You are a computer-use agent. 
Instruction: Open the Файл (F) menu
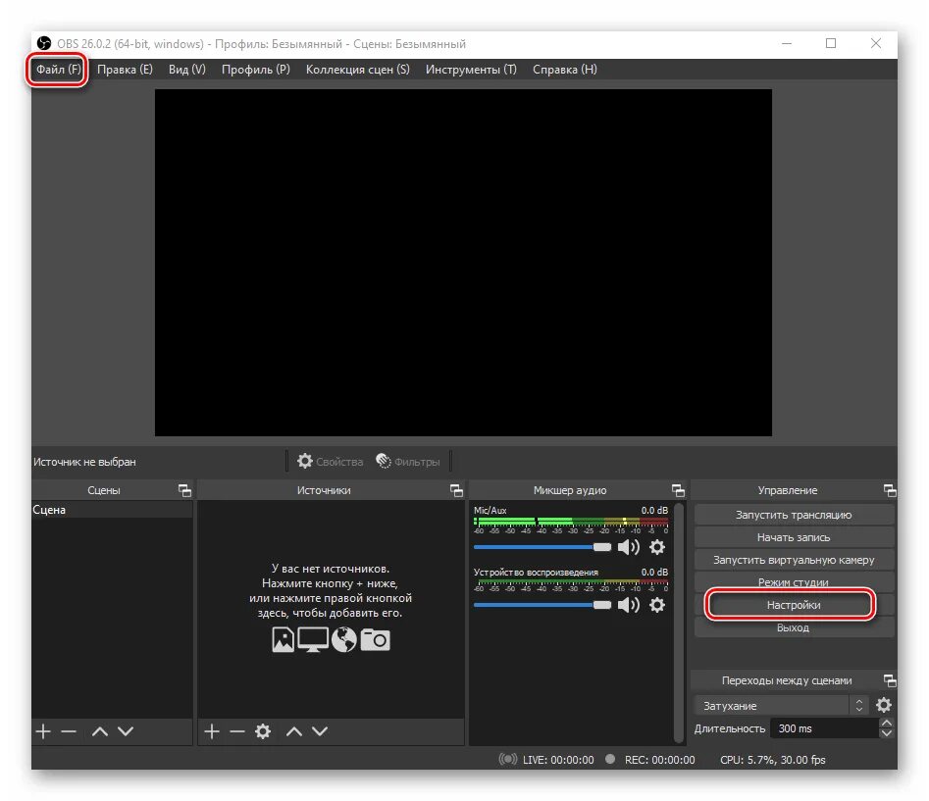point(58,70)
